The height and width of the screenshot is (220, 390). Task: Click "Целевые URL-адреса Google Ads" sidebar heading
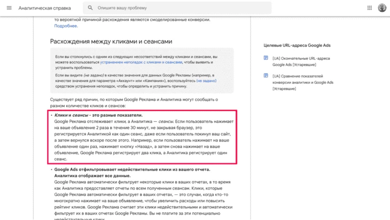click(297, 45)
